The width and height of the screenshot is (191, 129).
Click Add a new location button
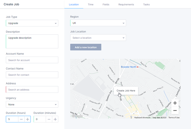tap(86, 47)
